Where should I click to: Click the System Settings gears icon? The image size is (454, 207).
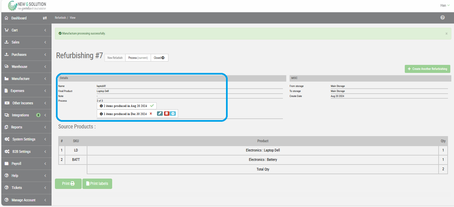[x=7, y=139]
